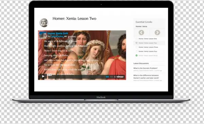Click the Vimeo logo in player
This screenshot has width=204, height=124.
120,77
